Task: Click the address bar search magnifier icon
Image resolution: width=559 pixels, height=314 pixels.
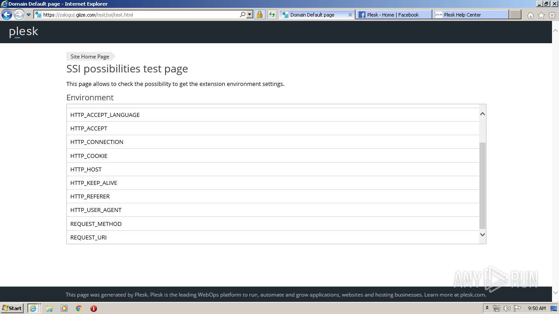Action: (x=243, y=14)
